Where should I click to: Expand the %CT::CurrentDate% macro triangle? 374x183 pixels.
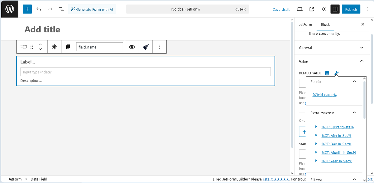316,127
